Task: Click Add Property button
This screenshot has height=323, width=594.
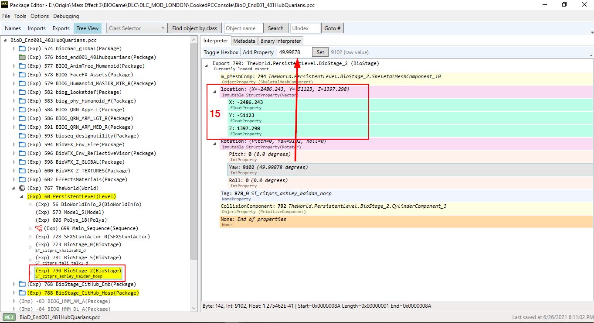Action: 258,52
